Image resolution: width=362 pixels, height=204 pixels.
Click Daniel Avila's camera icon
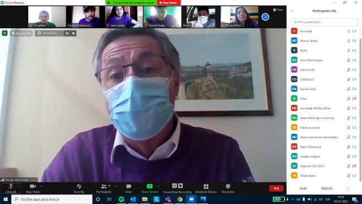(x=355, y=89)
